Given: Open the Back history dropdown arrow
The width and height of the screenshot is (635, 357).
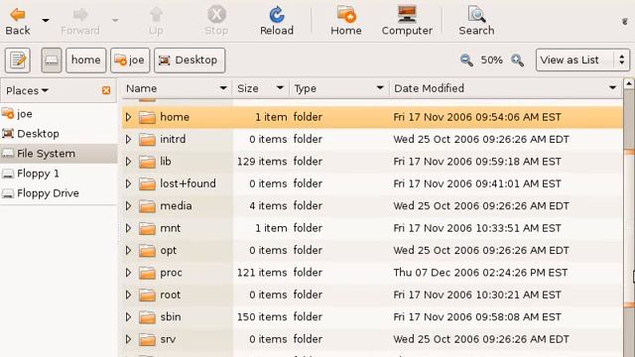Looking at the screenshot, I should [x=46, y=20].
